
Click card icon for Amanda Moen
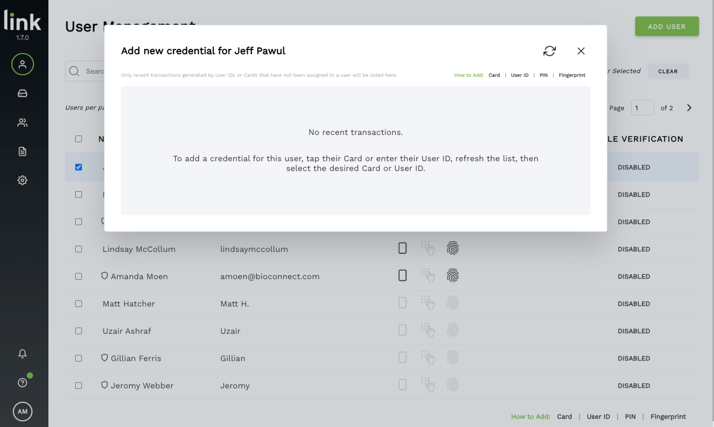[402, 275]
